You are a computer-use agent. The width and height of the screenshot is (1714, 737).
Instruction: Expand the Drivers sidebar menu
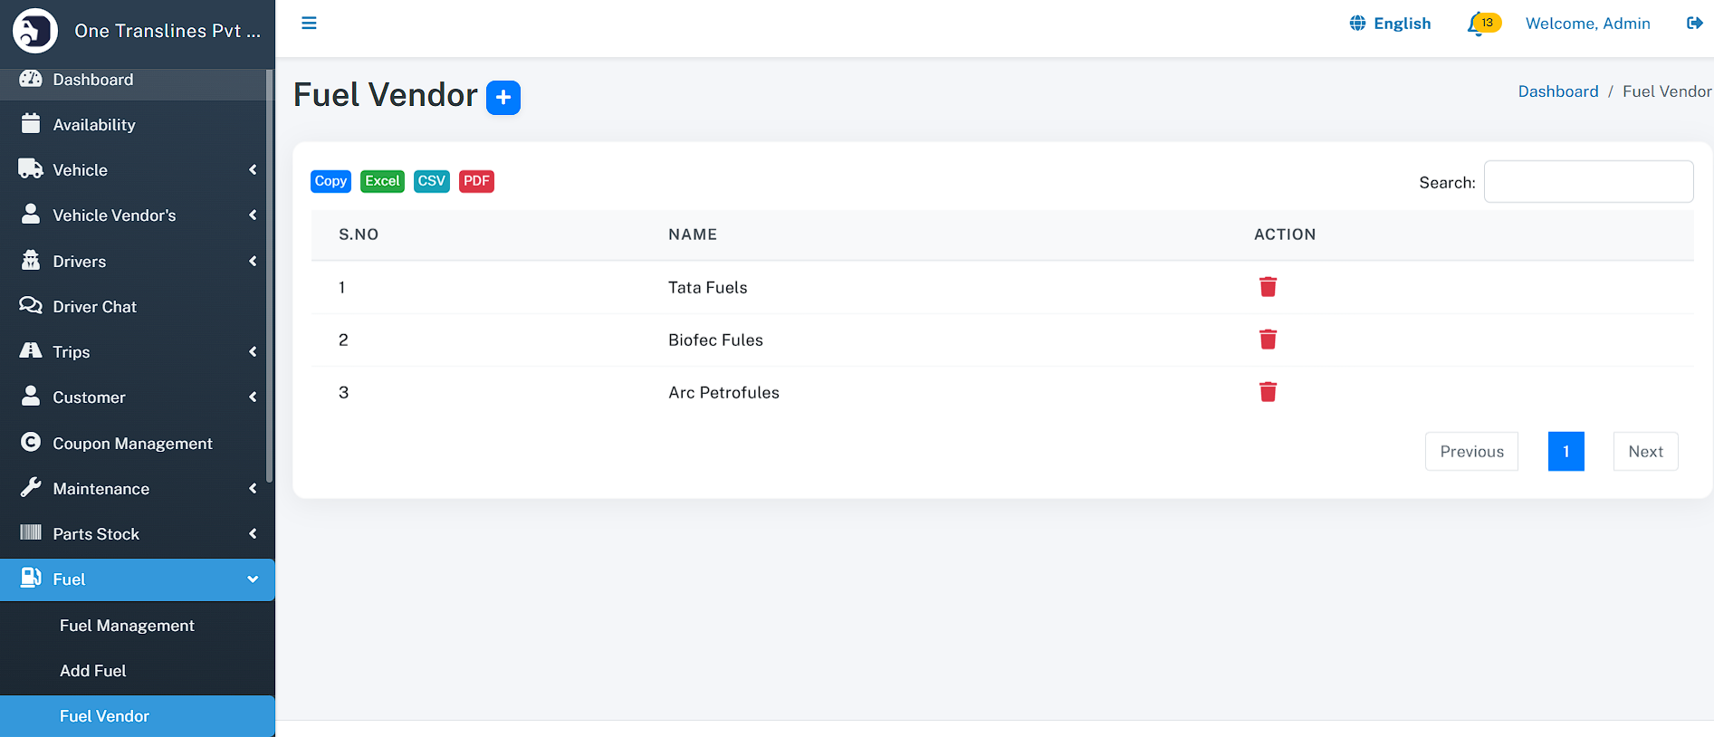(x=136, y=262)
